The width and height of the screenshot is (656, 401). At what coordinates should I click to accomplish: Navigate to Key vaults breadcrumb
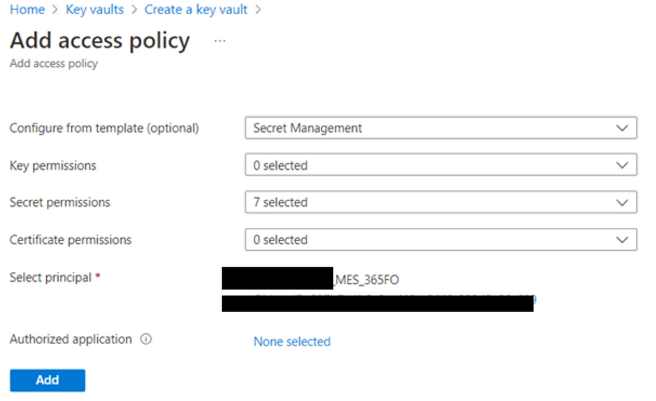(x=94, y=9)
